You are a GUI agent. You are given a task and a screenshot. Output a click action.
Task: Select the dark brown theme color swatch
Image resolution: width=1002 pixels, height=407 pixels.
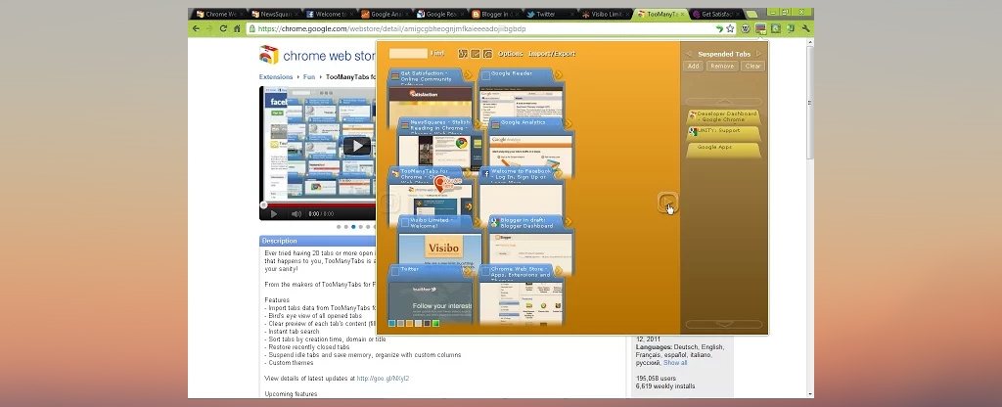click(427, 323)
